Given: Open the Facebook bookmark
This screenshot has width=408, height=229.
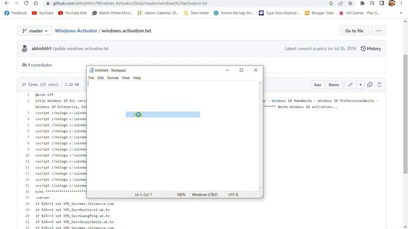Looking at the screenshot, I should point(15,13).
